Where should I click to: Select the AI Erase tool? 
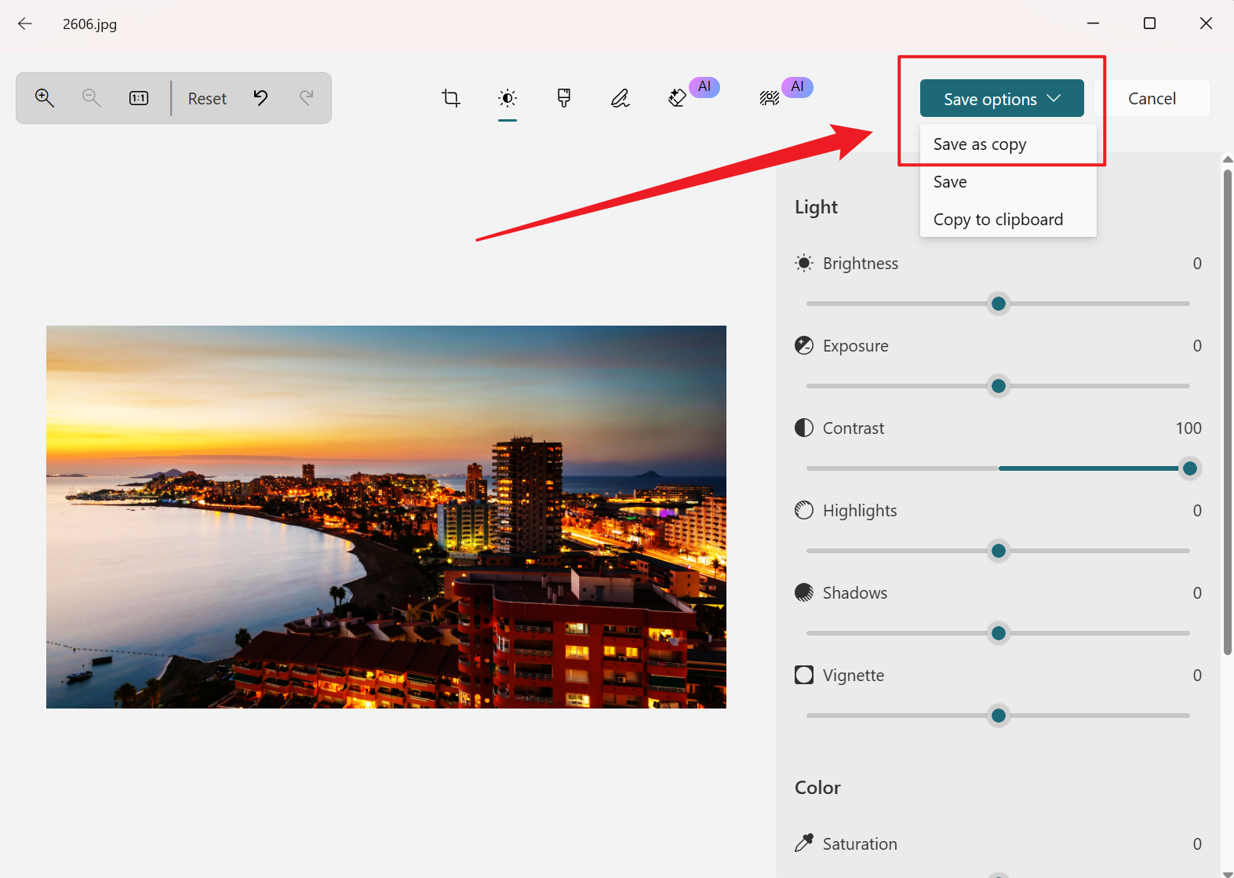tap(678, 98)
